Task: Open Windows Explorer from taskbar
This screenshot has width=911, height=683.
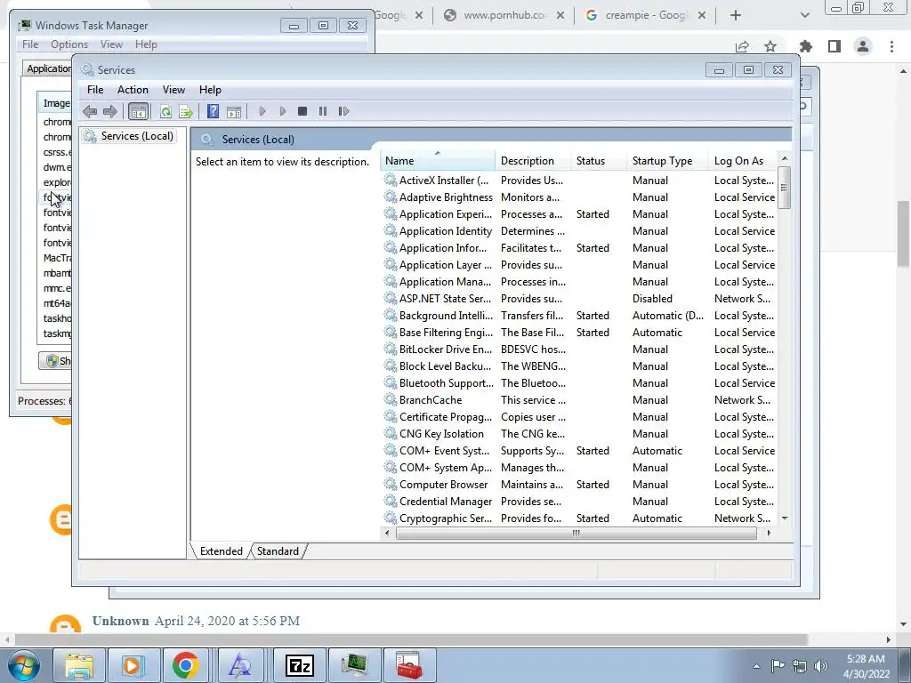Action: click(x=79, y=665)
